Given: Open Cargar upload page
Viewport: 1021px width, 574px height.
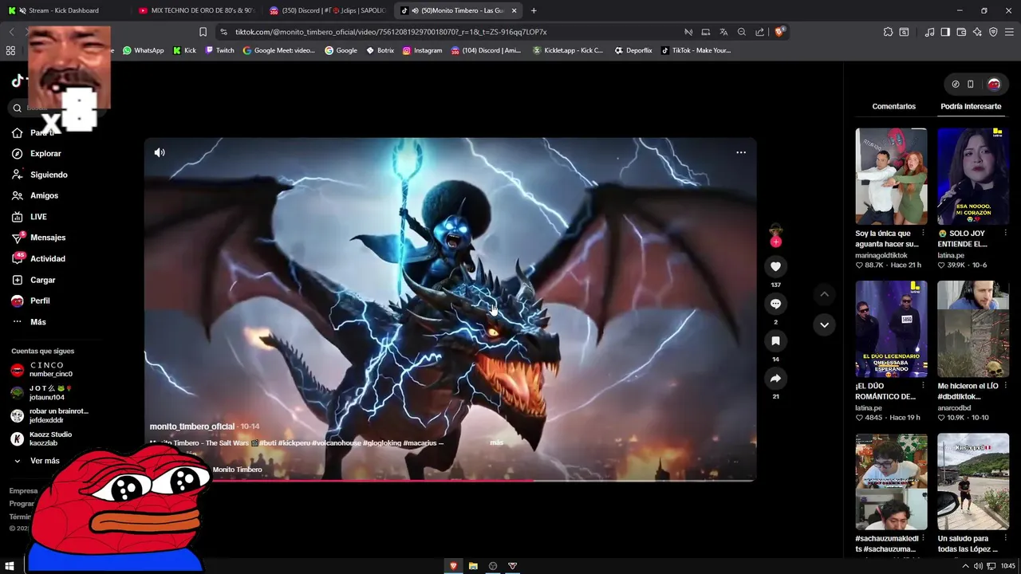Looking at the screenshot, I should click(34, 280).
